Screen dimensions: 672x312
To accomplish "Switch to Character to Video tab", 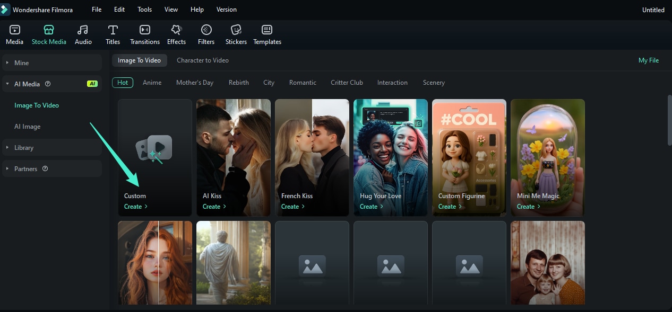I will click(203, 60).
